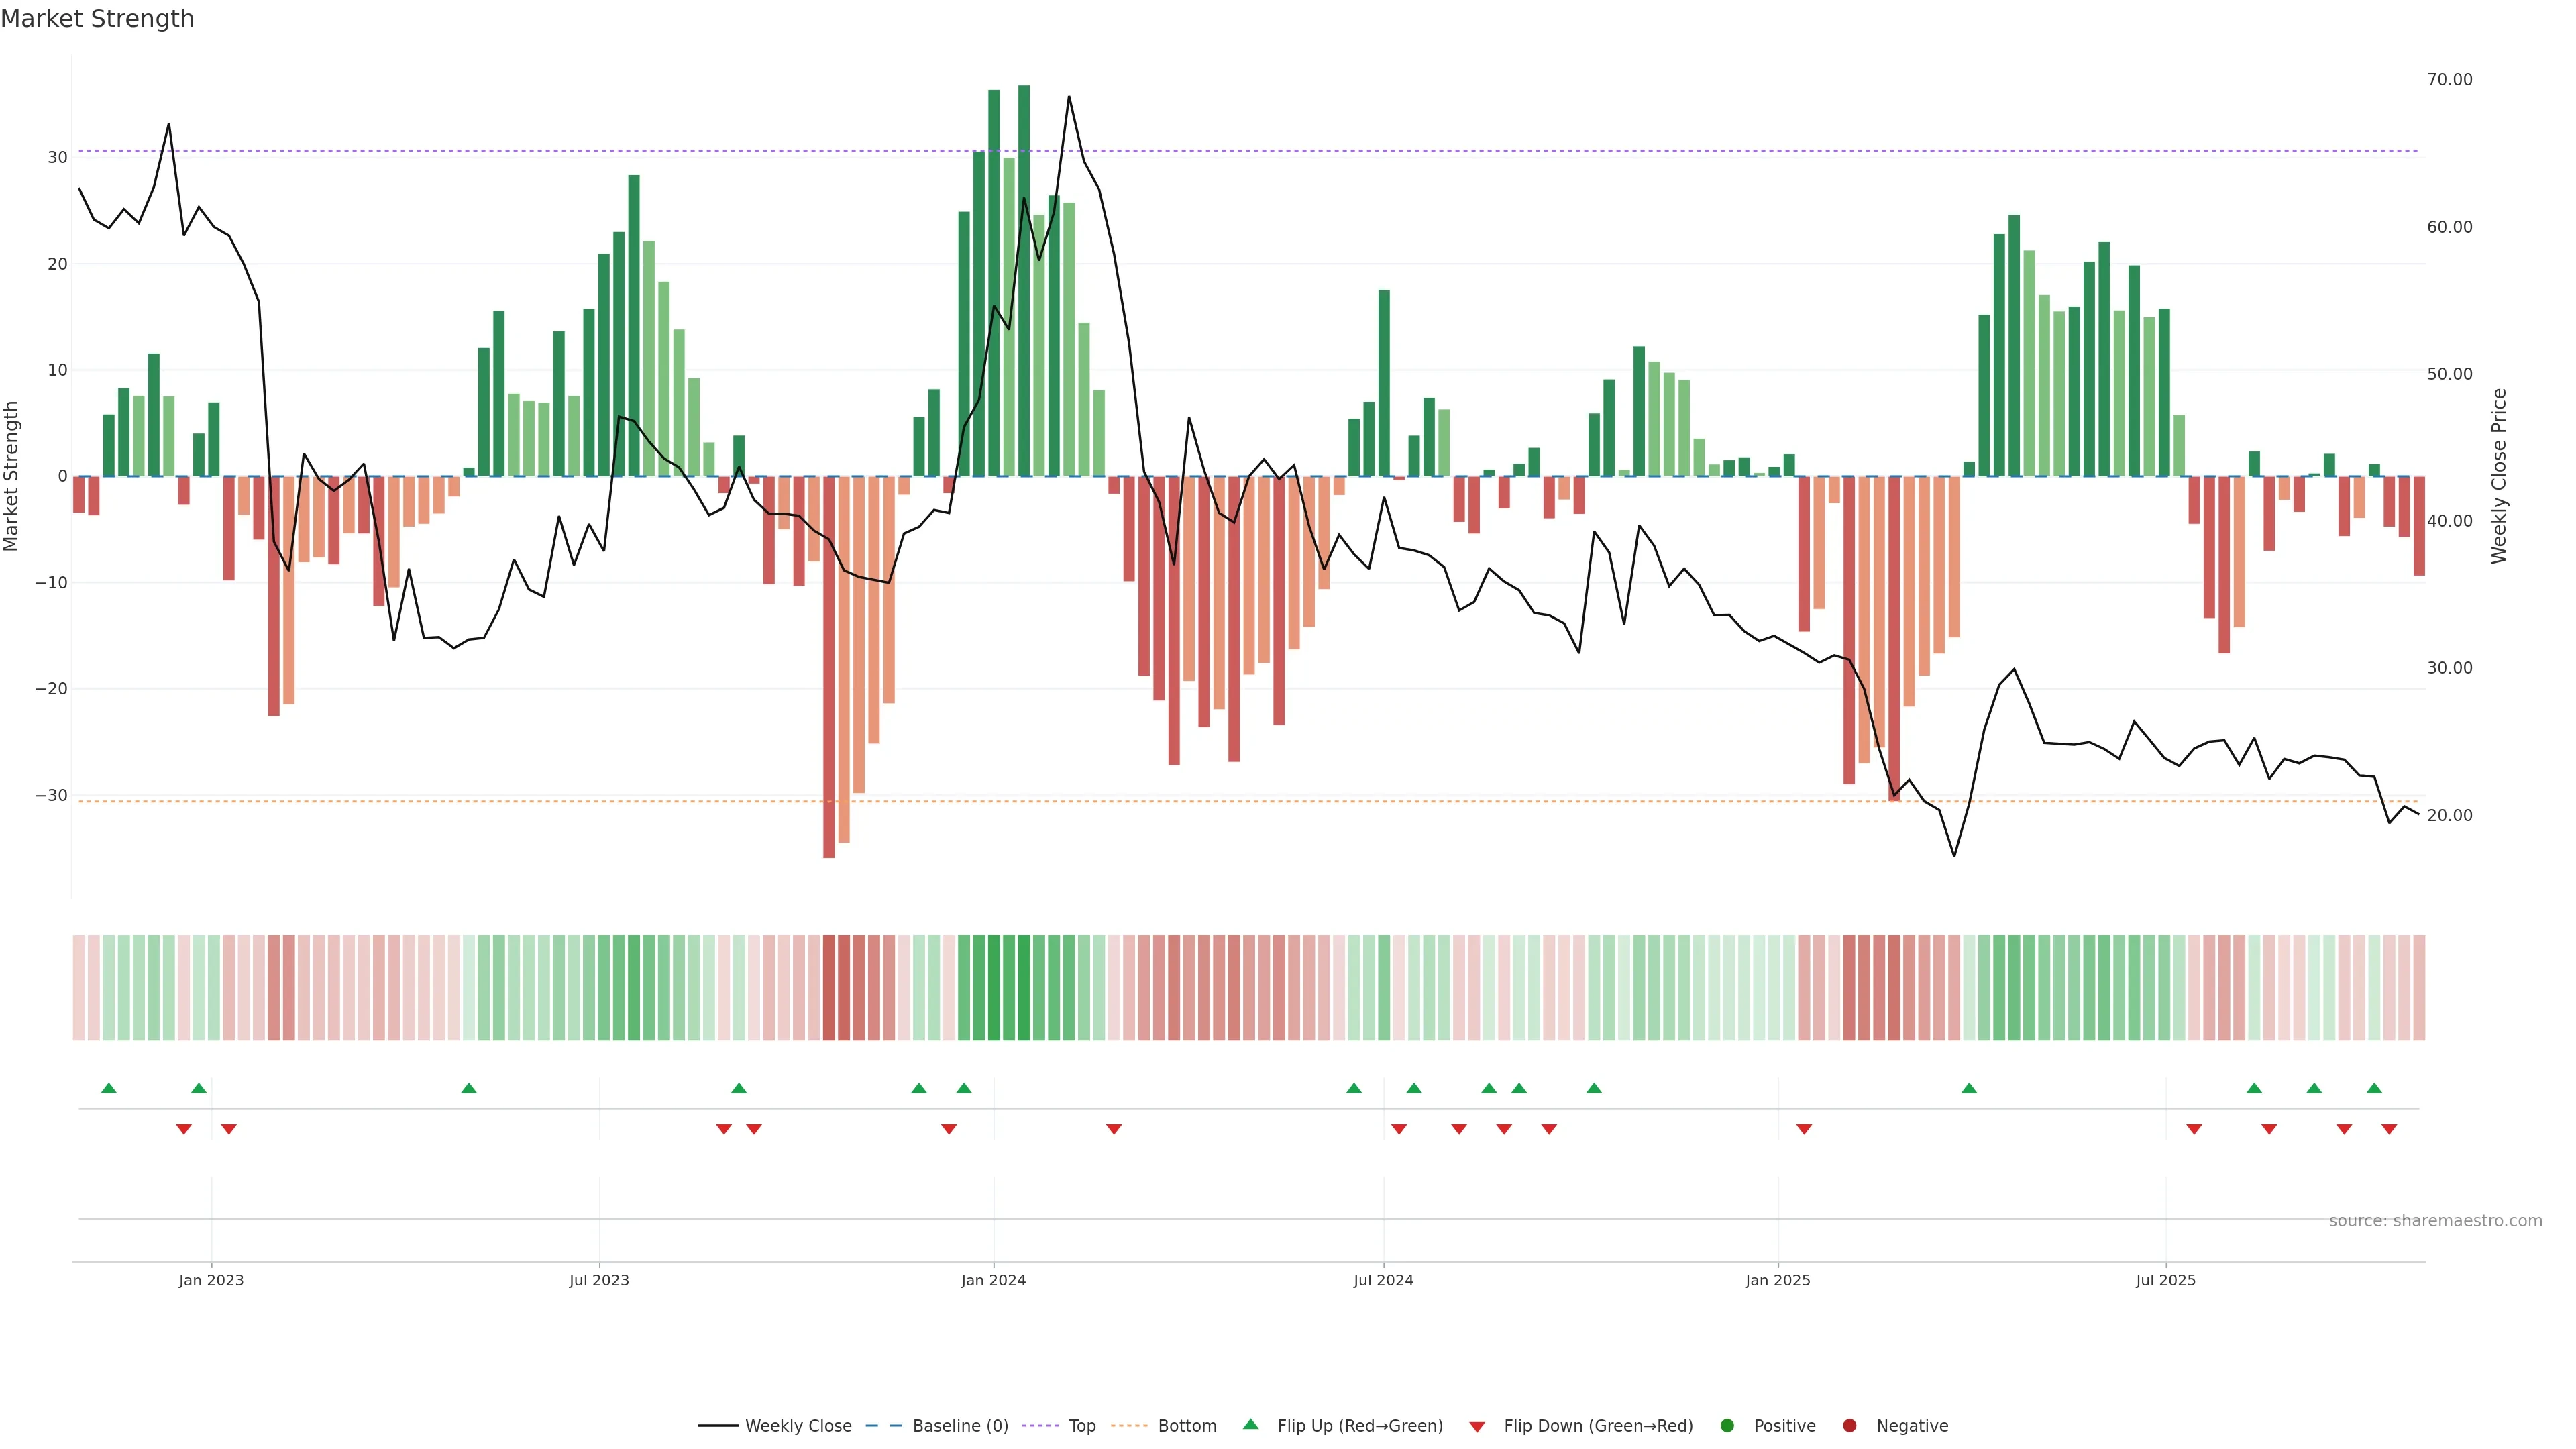Click the green Positive circle legend icon
Screen dimensions: 2576x1449
pos(1727,1425)
